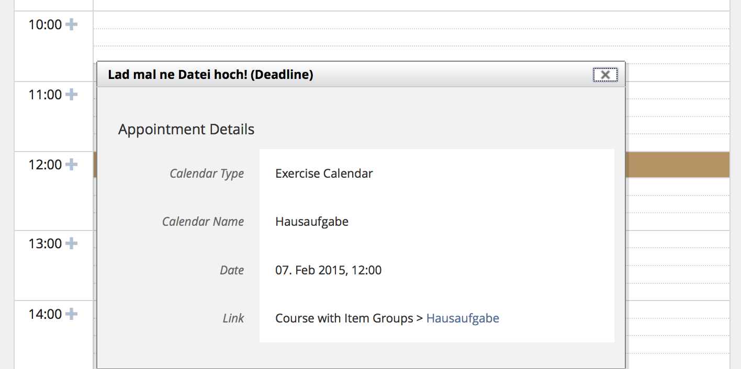Click the date '07. Feb 2015, 12:00'

pyautogui.click(x=328, y=270)
